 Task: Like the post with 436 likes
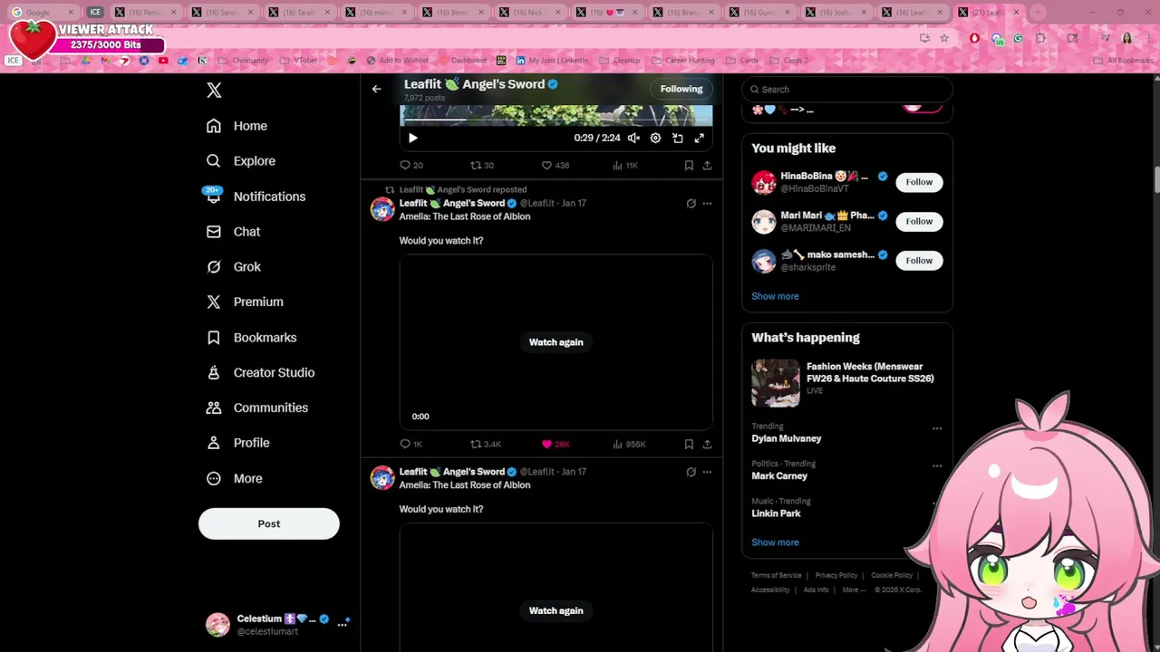(x=556, y=166)
